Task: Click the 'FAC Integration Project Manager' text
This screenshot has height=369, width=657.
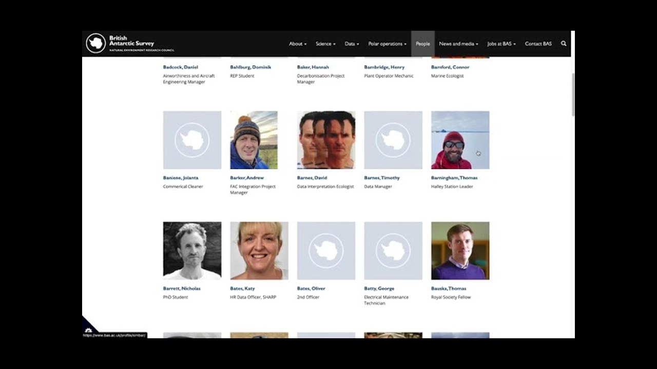Action: pos(253,190)
